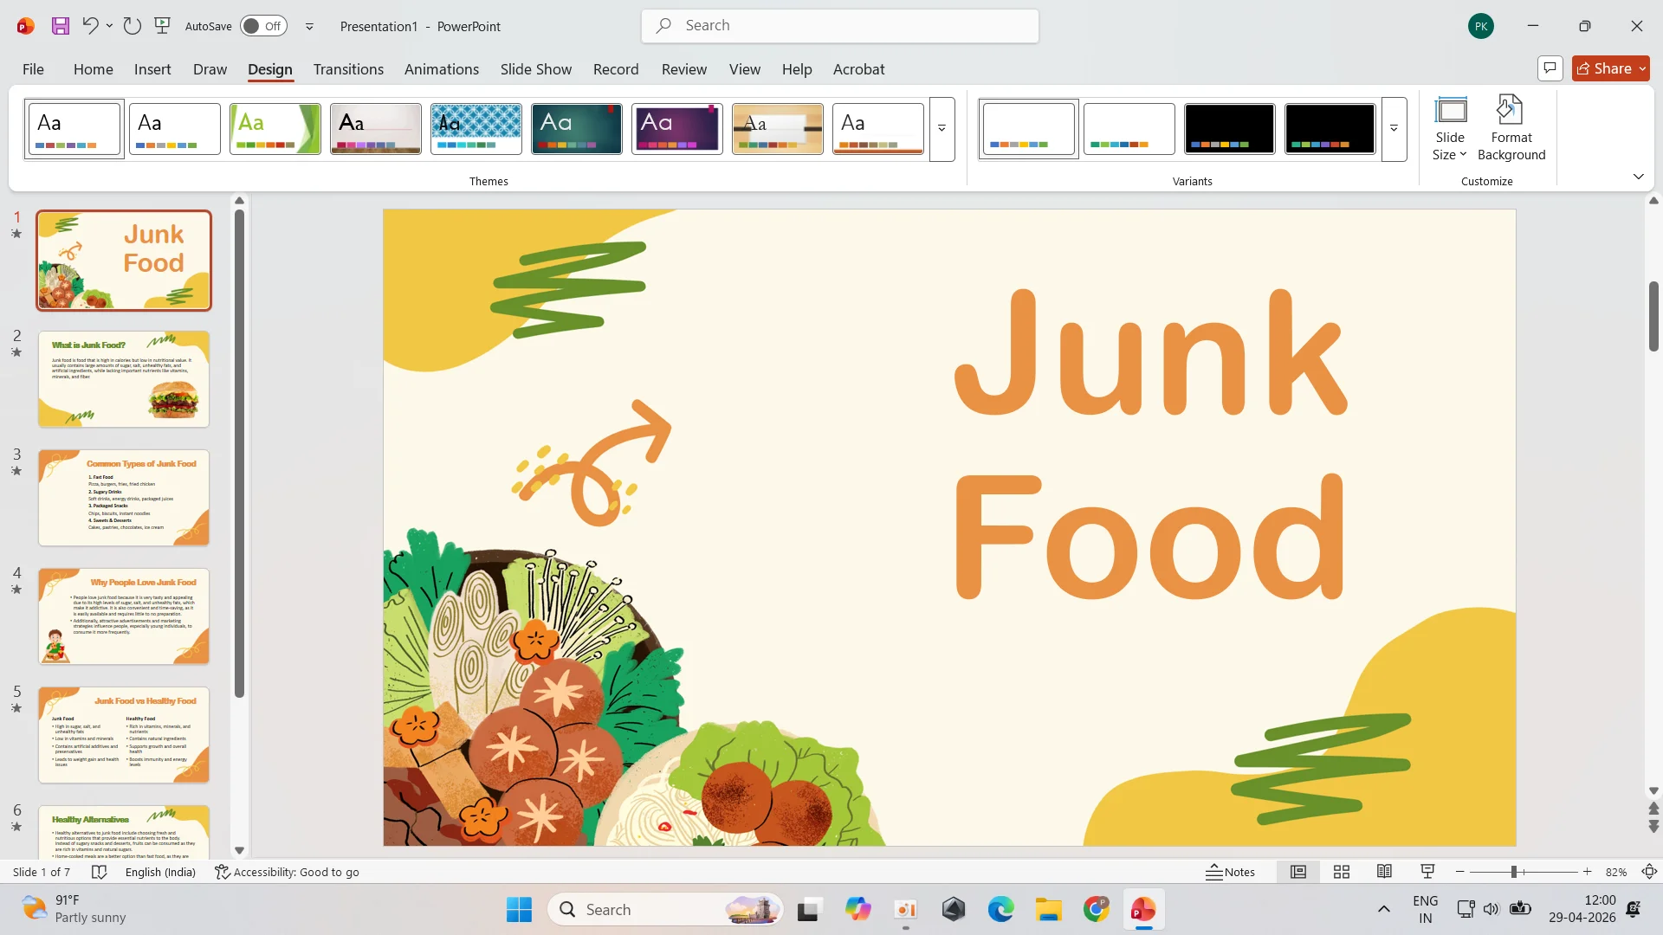Select the Junk Food title text
The width and height of the screenshot is (1663, 935).
click(x=1150, y=445)
